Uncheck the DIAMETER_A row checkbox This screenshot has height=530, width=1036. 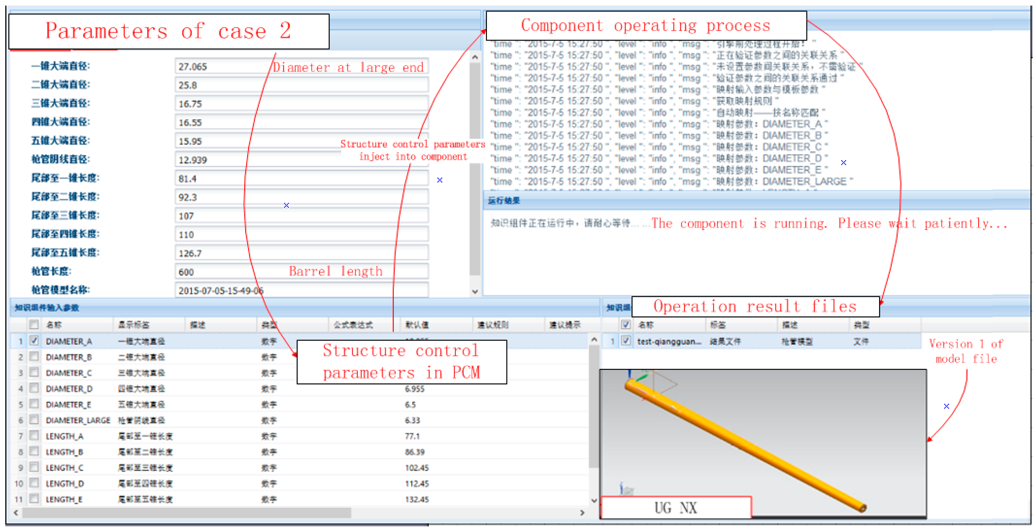click(x=34, y=341)
